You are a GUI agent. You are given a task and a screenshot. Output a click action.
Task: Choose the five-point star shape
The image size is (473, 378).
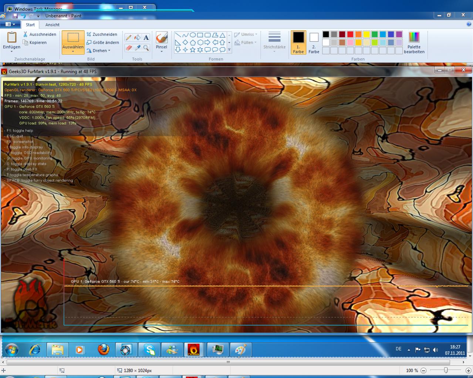click(193, 50)
